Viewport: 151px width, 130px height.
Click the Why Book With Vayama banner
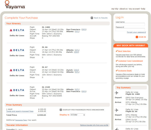tap(131, 45)
